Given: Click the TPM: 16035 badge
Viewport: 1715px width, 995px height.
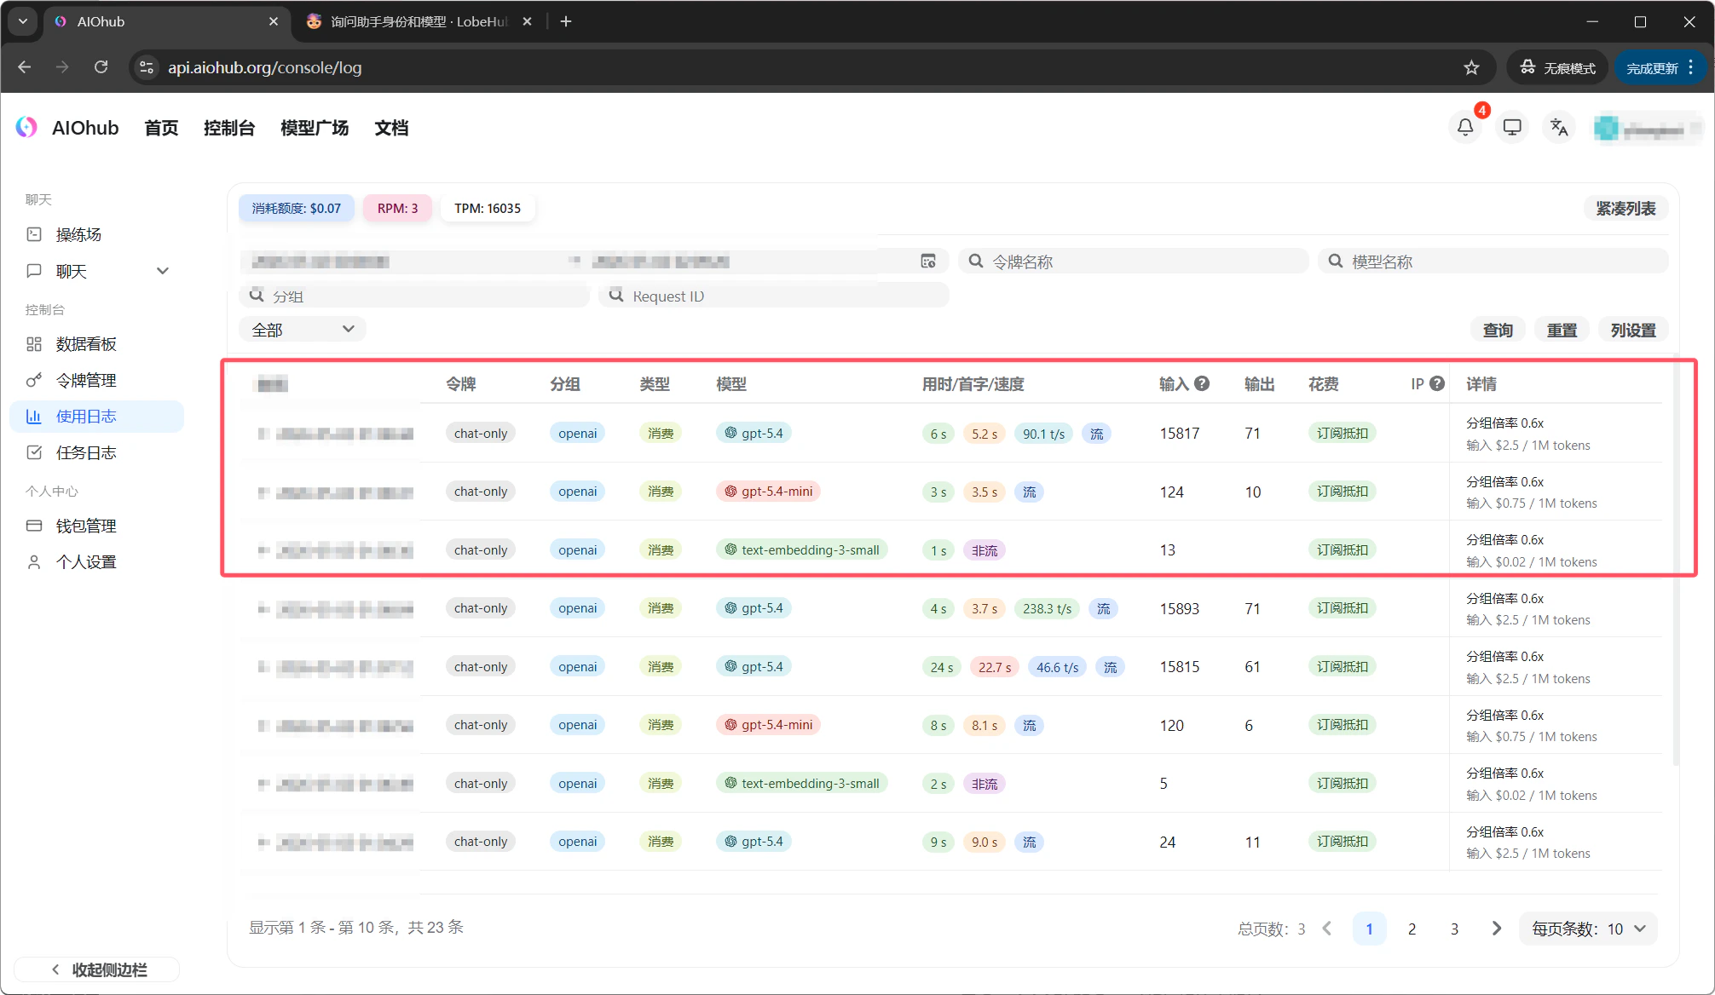Looking at the screenshot, I should click(488, 208).
